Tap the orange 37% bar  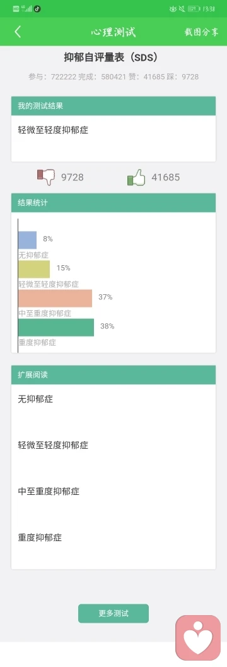(55, 298)
